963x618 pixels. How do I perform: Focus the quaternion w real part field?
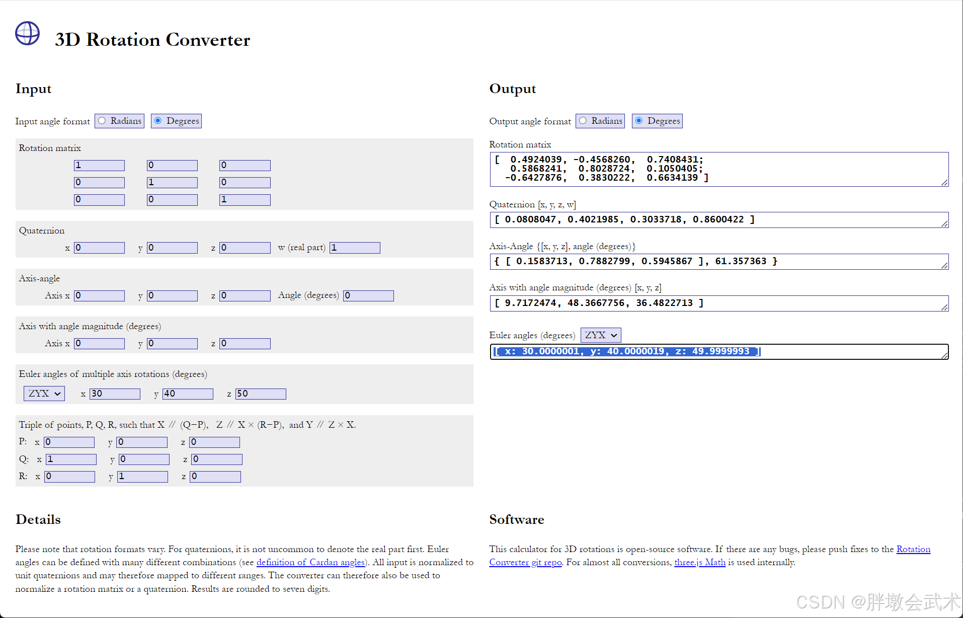[x=355, y=248]
